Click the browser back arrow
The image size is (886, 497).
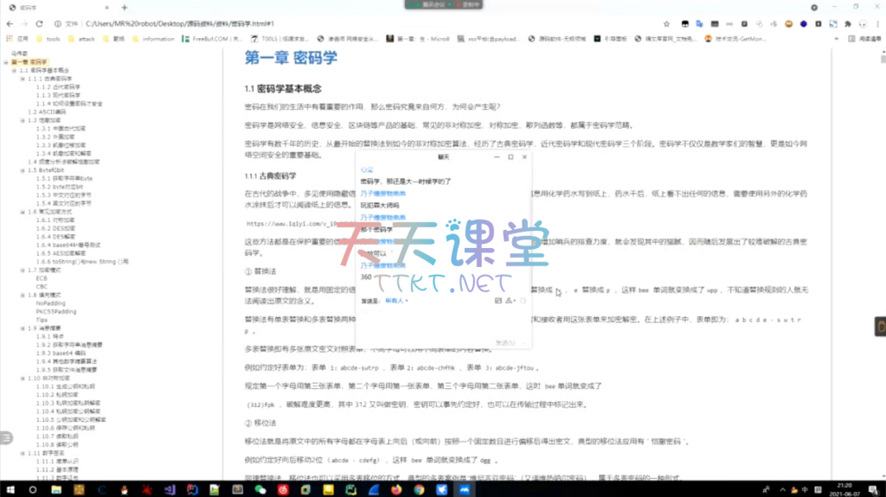coord(10,24)
